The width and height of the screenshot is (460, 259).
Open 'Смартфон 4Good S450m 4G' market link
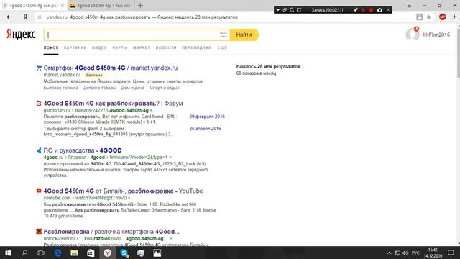111,68
